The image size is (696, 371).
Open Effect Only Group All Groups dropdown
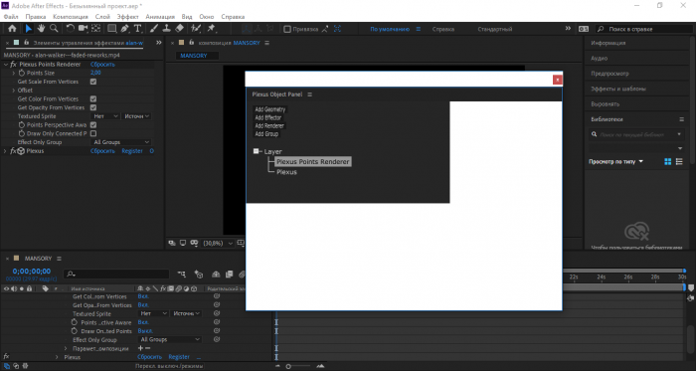121,142
